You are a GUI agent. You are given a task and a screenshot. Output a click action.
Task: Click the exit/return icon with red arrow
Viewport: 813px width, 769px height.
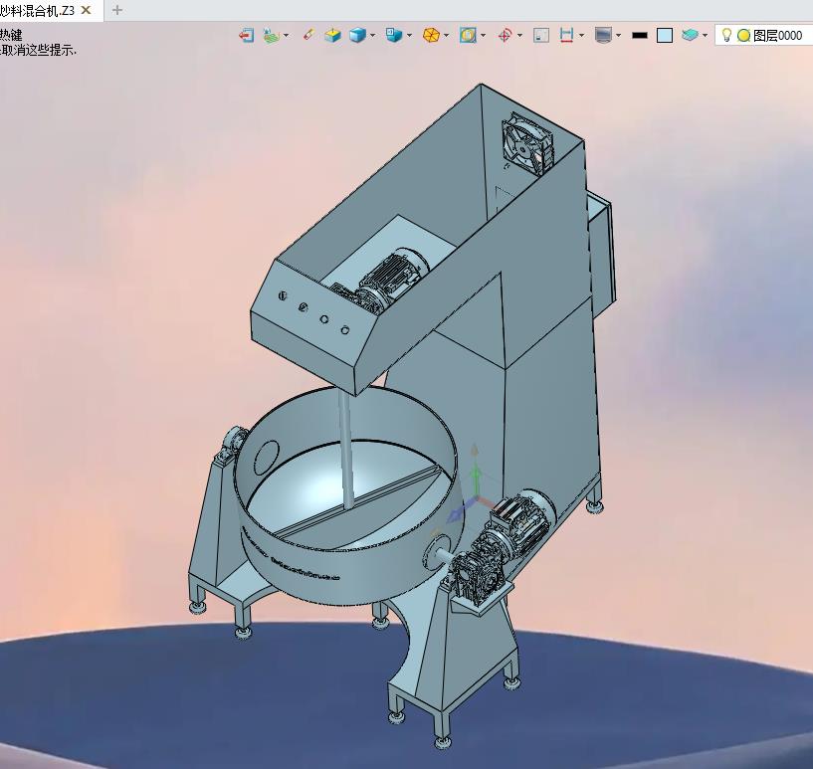pyautogui.click(x=246, y=35)
